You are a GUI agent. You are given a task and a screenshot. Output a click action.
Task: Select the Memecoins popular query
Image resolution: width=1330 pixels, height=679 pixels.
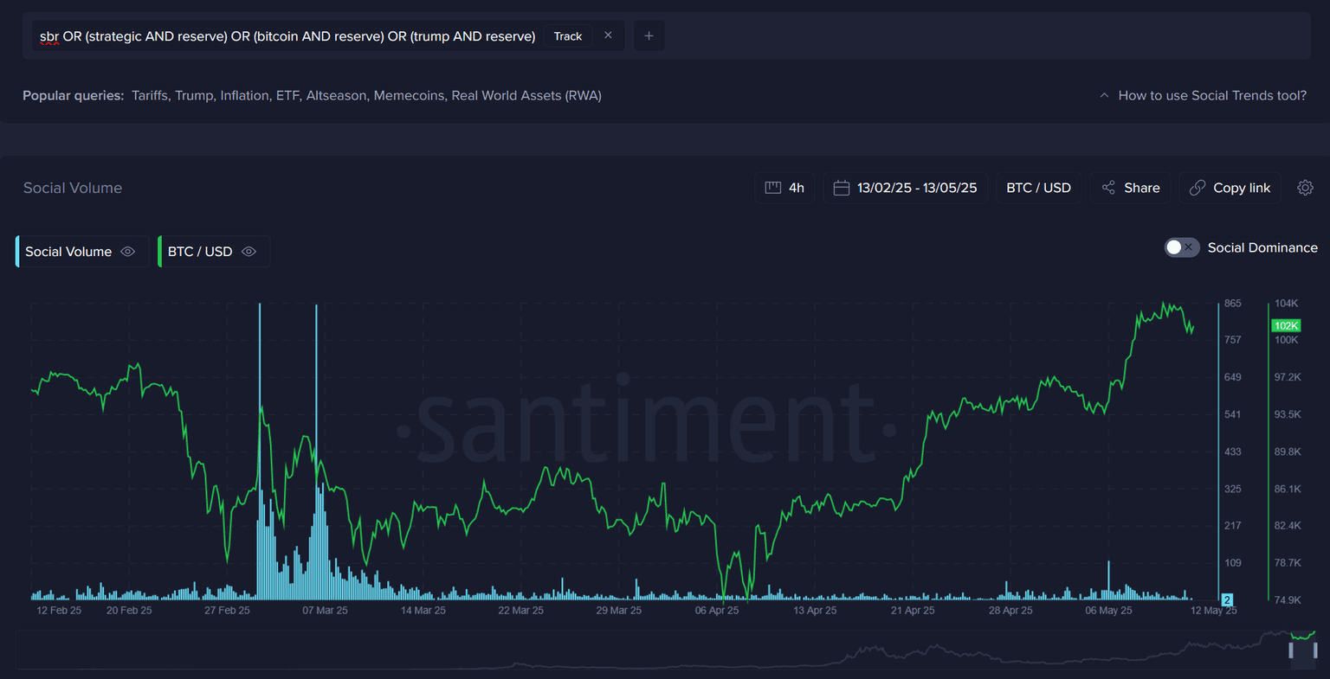pos(409,95)
